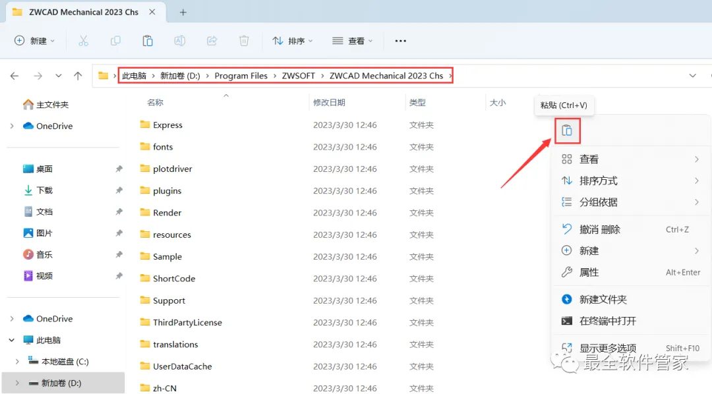This screenshot has width=712, height=394.
Task: Unpin 桌面 using its pin icon
Action: coord(119,169)
